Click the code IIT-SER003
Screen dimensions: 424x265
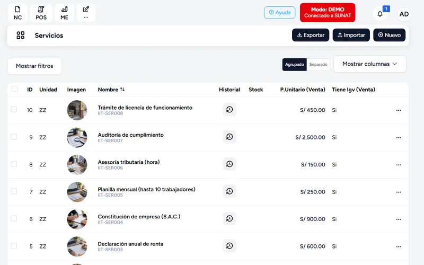click(x=110, y=250)
